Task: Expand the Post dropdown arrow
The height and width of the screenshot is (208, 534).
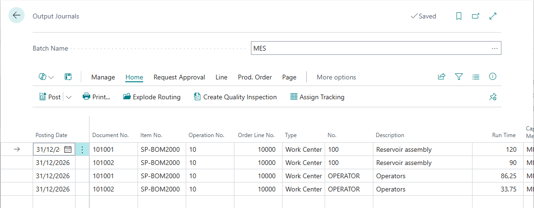Action: [x=69, y=97]
